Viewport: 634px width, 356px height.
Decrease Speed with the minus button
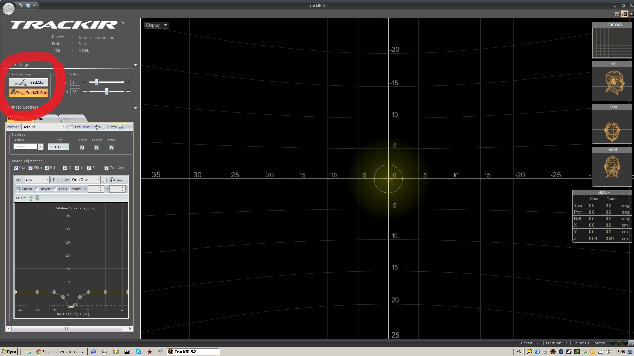[85, 82]
